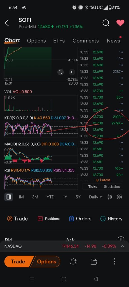The height and width of the screenshot is (287, 129).
Task: Tap the orange Trade button
Action: [x=18, y=261]
